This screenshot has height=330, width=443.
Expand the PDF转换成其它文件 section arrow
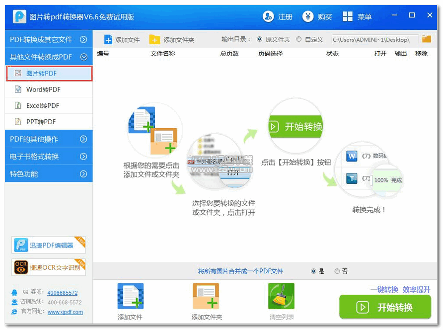point(83,39)
